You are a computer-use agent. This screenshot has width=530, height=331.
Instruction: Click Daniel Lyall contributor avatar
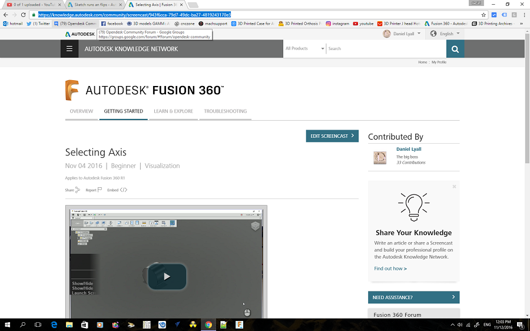tap(380, 158)
